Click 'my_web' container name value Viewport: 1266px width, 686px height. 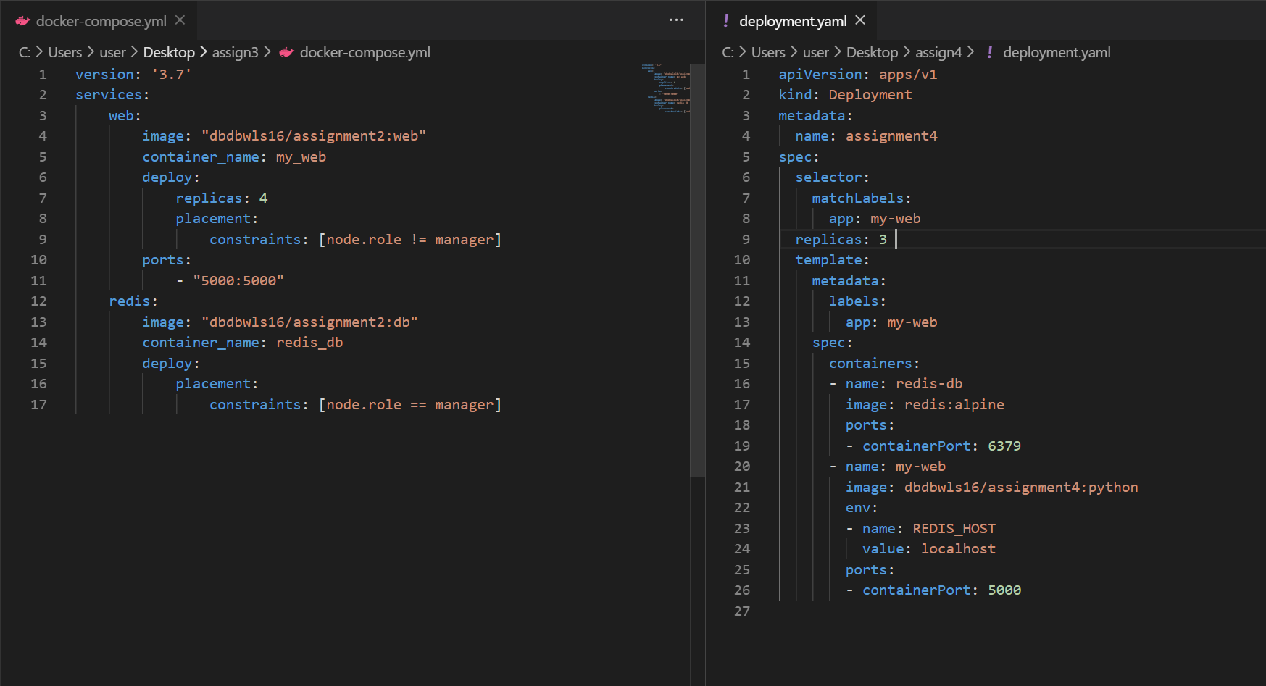(301, 156)
